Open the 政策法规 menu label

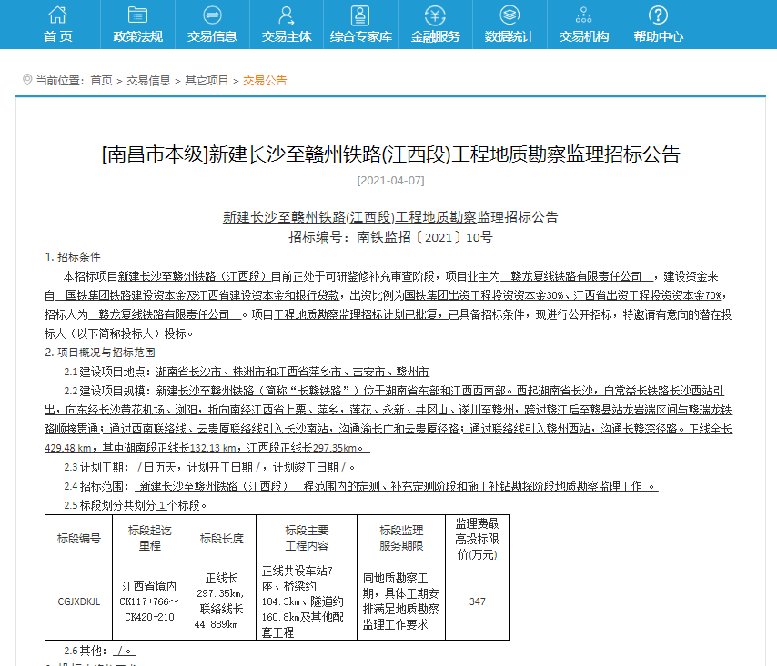point(137,36)
